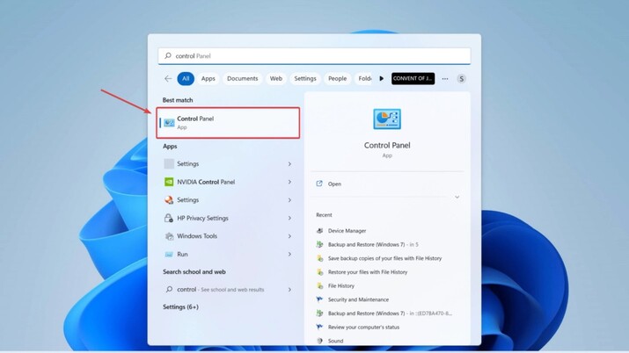Viewport: 629px width, 353px height.
Task: Switch to the partially visible Folders tab
Action: click(x=364, y=78)
